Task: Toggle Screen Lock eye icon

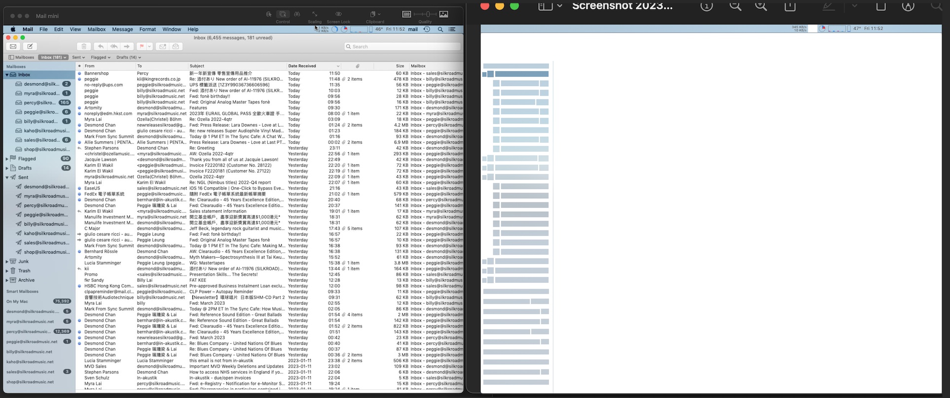Action: pos(338,14)
